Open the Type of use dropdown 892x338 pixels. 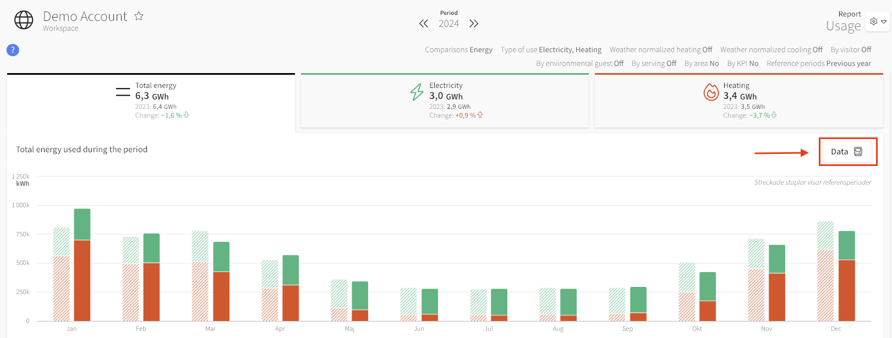click(551, 49)
